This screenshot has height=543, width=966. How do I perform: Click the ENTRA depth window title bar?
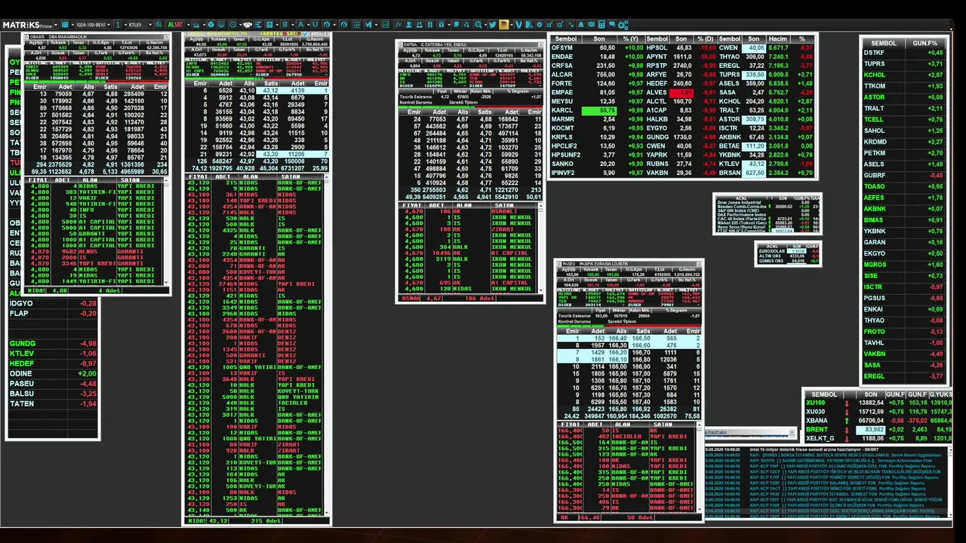(x=469, y=44)
